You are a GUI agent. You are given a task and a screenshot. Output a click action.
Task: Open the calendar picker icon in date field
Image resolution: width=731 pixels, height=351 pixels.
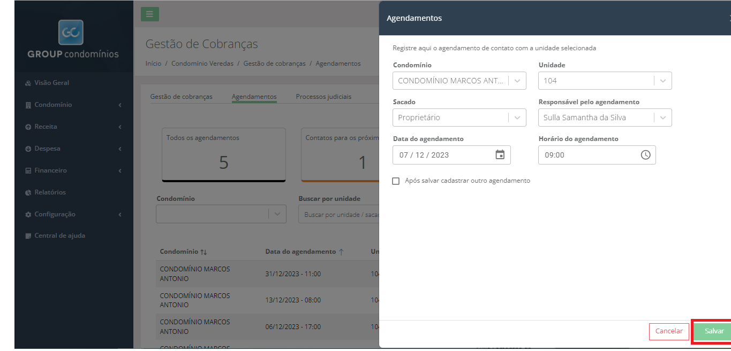point(500,155)
